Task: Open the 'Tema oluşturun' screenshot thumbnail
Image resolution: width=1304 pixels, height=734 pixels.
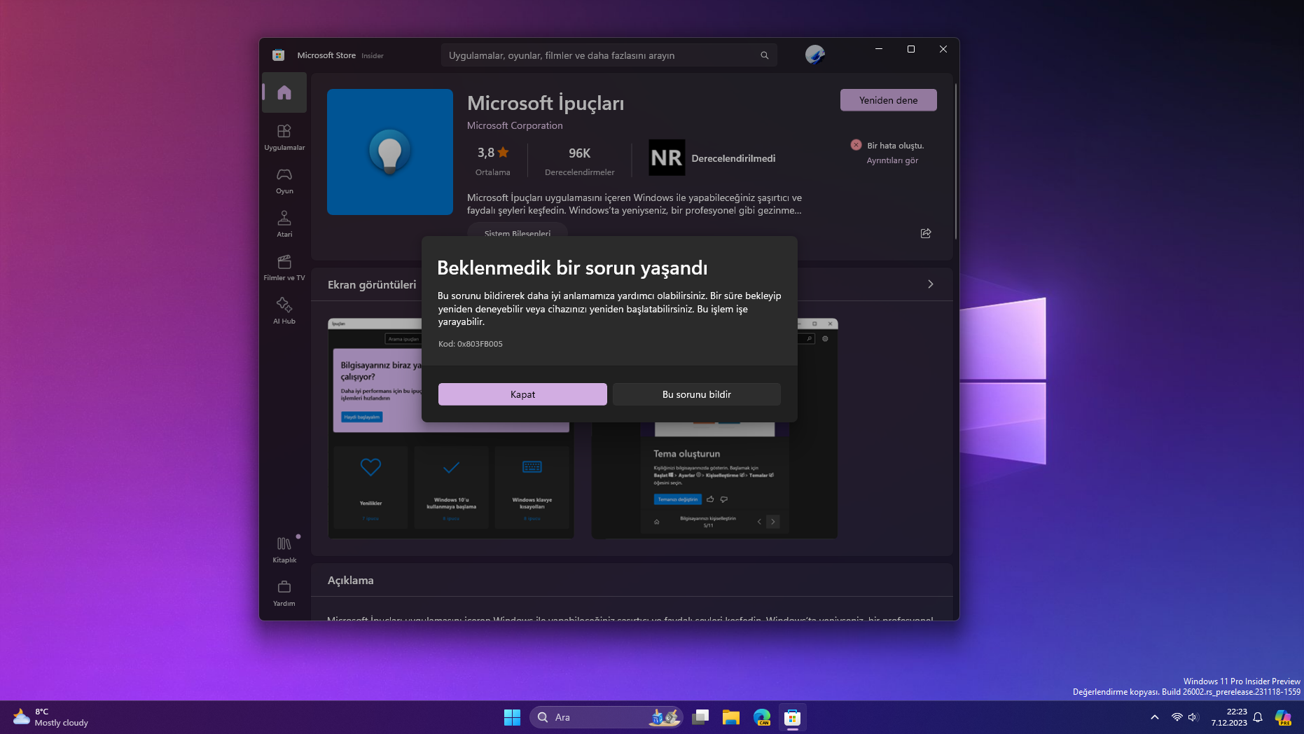Action: click(714, 429)
